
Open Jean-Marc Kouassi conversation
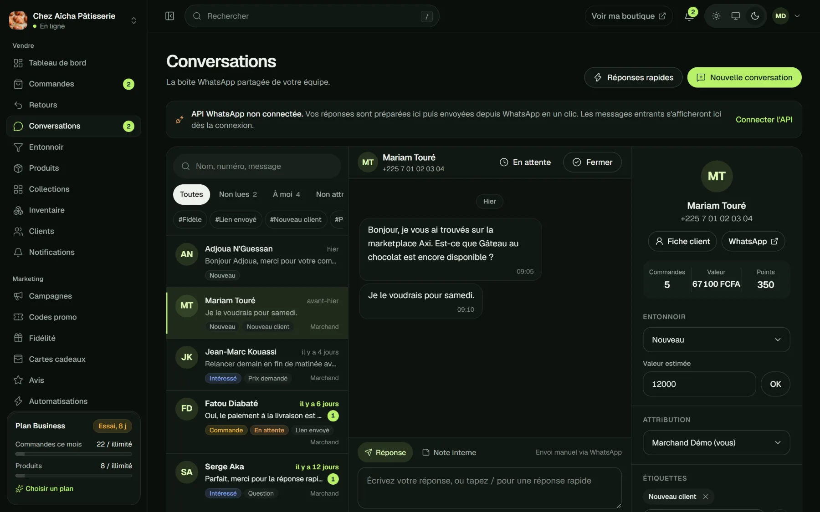click(257, 365)
